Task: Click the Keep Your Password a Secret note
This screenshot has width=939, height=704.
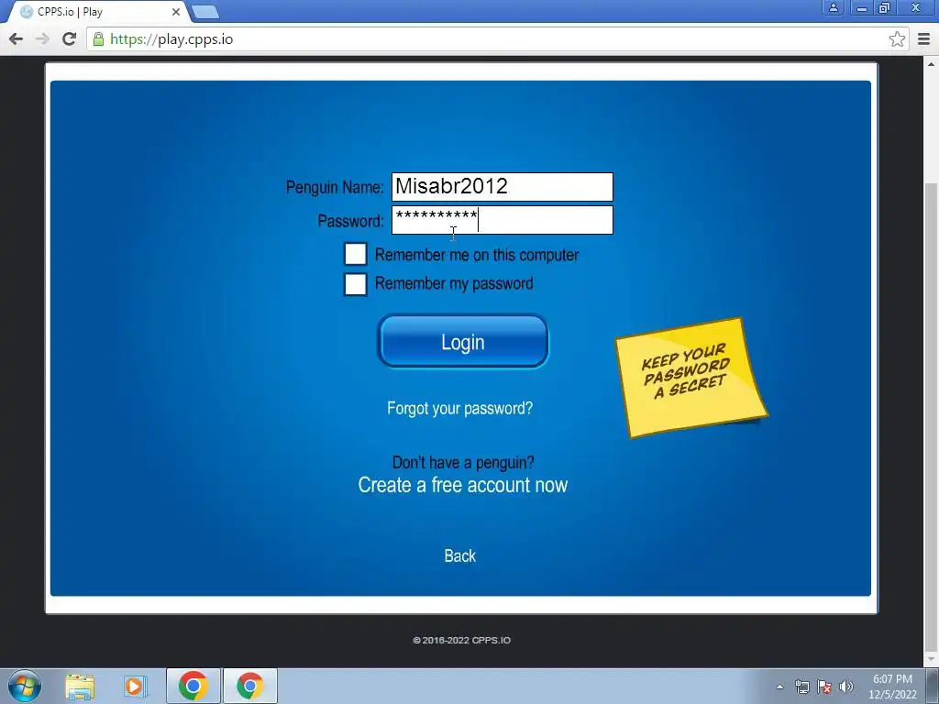Action: click(x=691, y=377)
